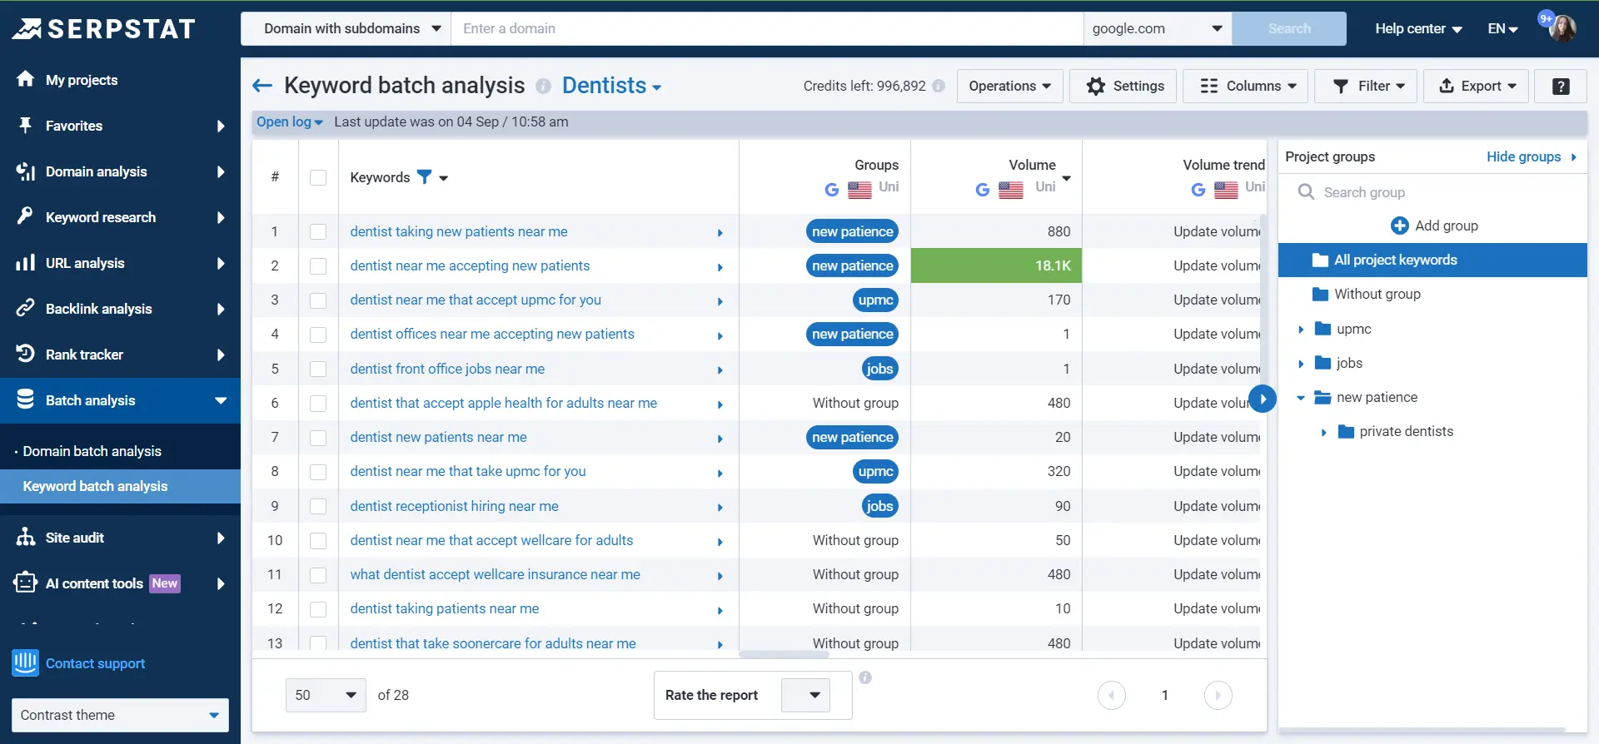Click the Contact support chat icon
Viewport: 1599px width, 744px height.
click(x=25, y=663)
